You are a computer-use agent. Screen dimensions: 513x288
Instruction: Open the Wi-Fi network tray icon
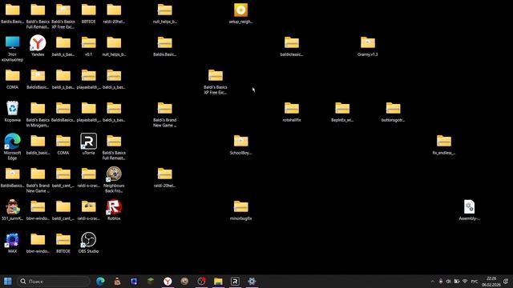pyautogui.click(x=465, y=282)
